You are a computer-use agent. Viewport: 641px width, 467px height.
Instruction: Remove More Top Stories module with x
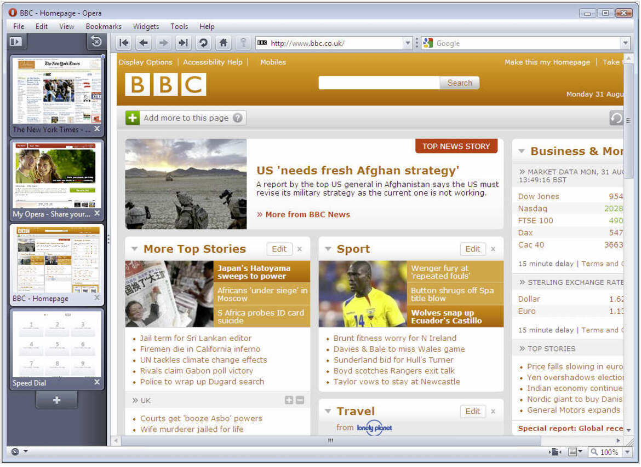point(300,249)
